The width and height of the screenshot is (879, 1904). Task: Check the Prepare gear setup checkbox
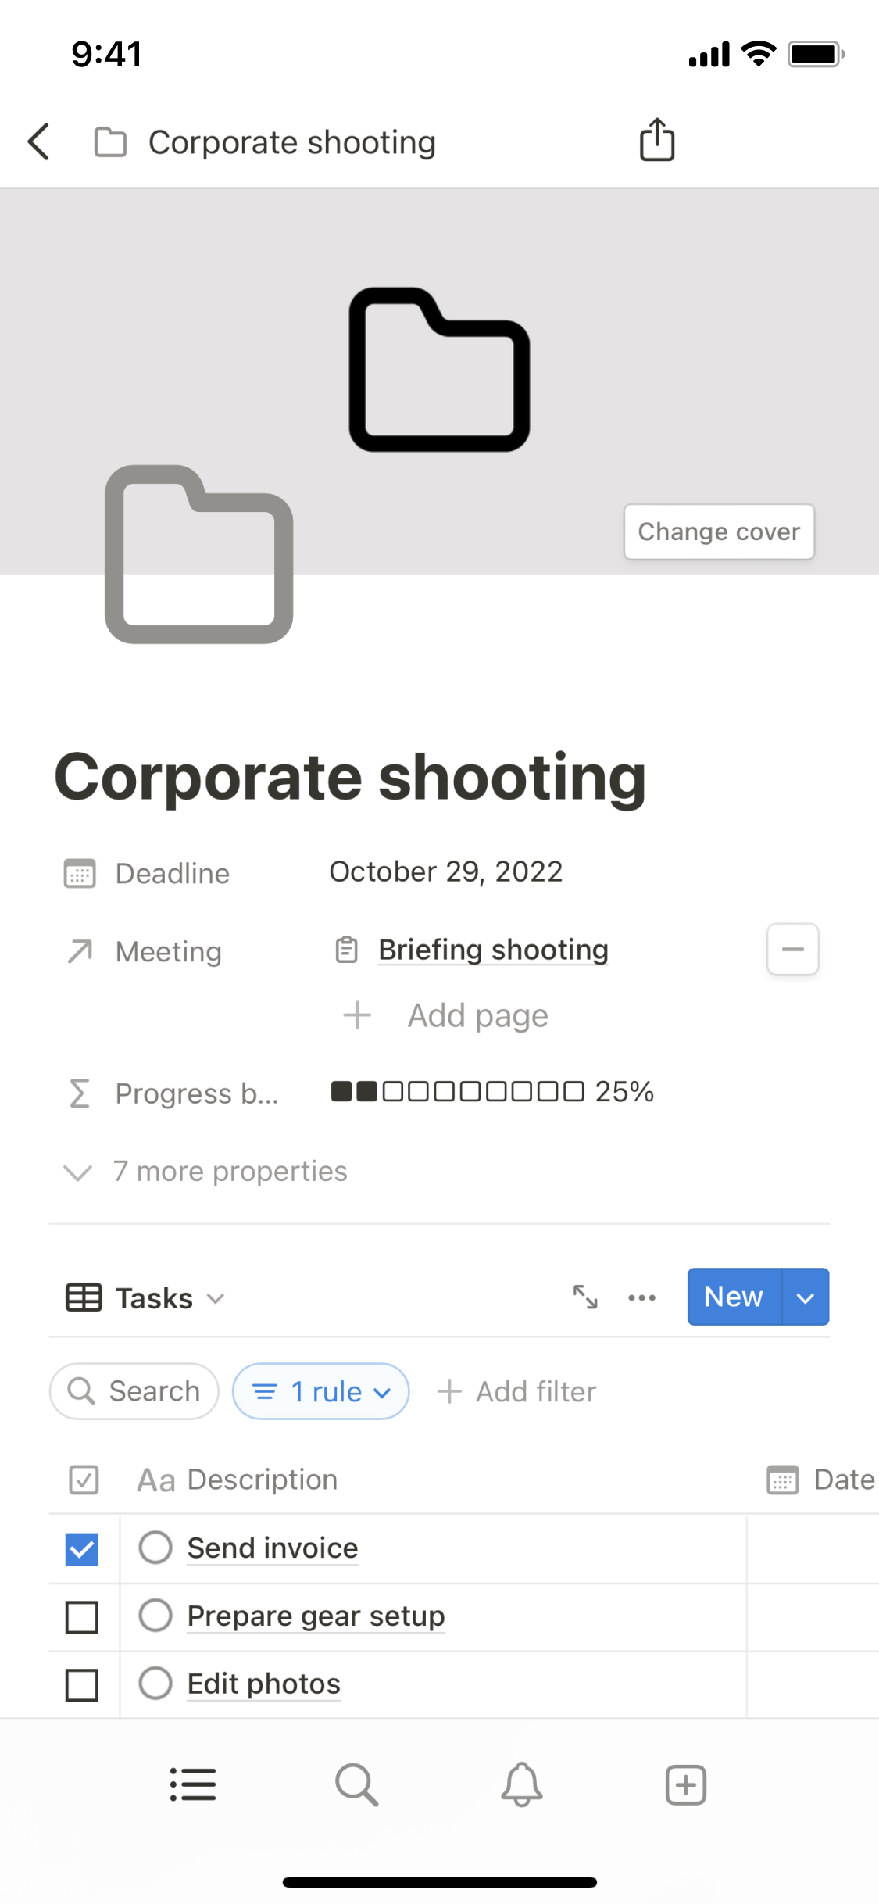click(x=82, y=1617)
